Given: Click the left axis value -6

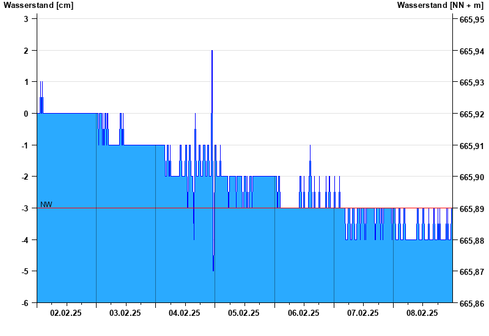Looking at the screenshot, I should tap(24, 303).
